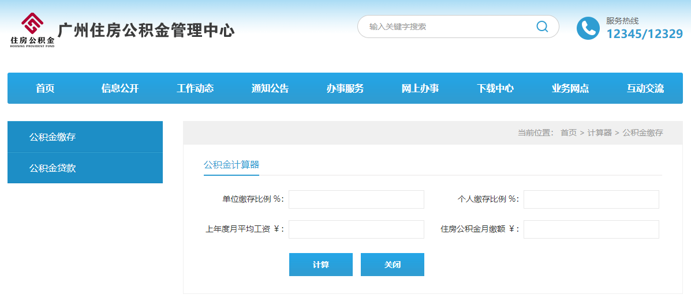This screenshot has height=298, width=691.
Task: Click the blue phone hotline icon
Action: click(588, 28)
